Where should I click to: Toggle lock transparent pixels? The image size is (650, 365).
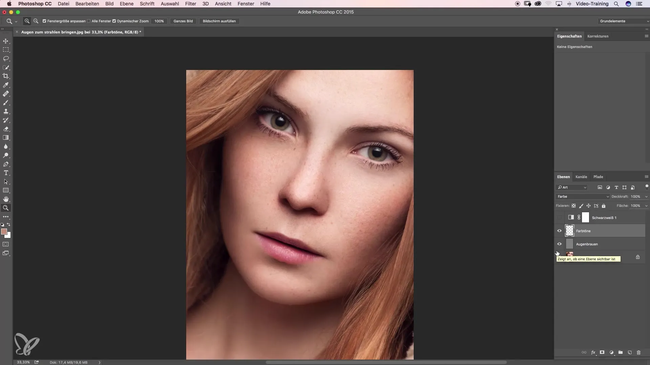(x=573, y=205)
